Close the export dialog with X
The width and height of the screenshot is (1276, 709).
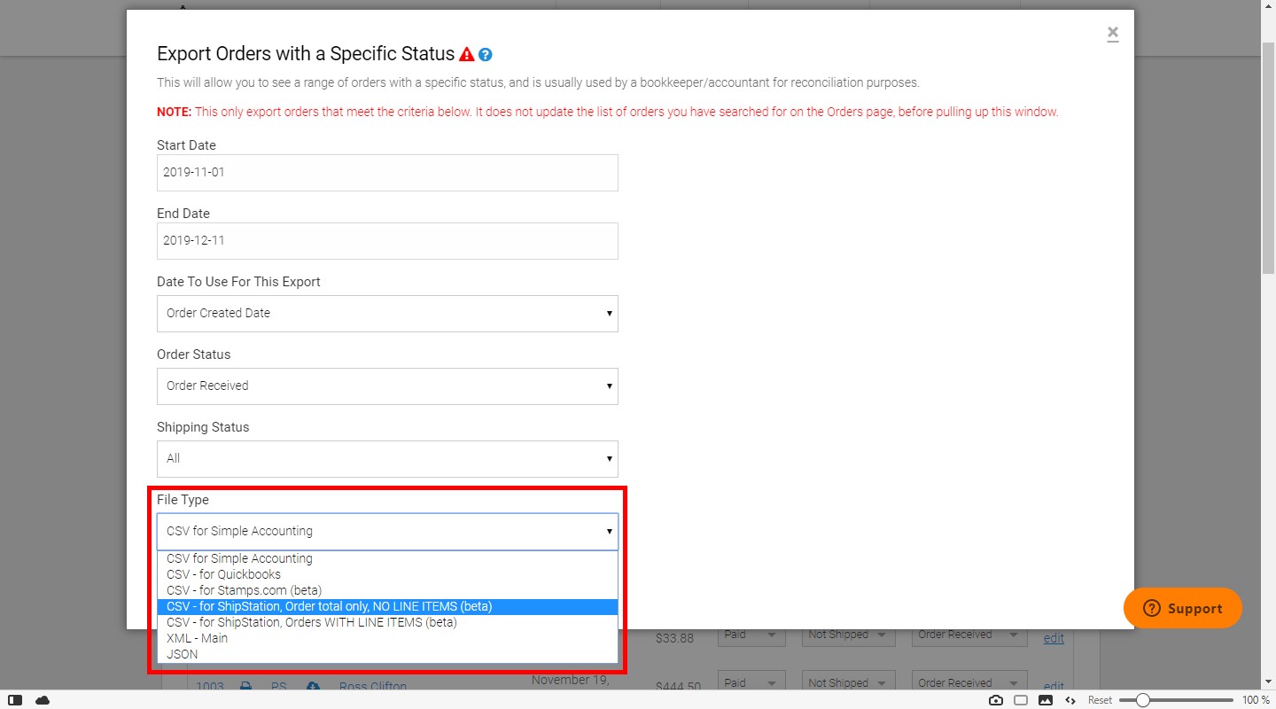[x=1113, y=34]
